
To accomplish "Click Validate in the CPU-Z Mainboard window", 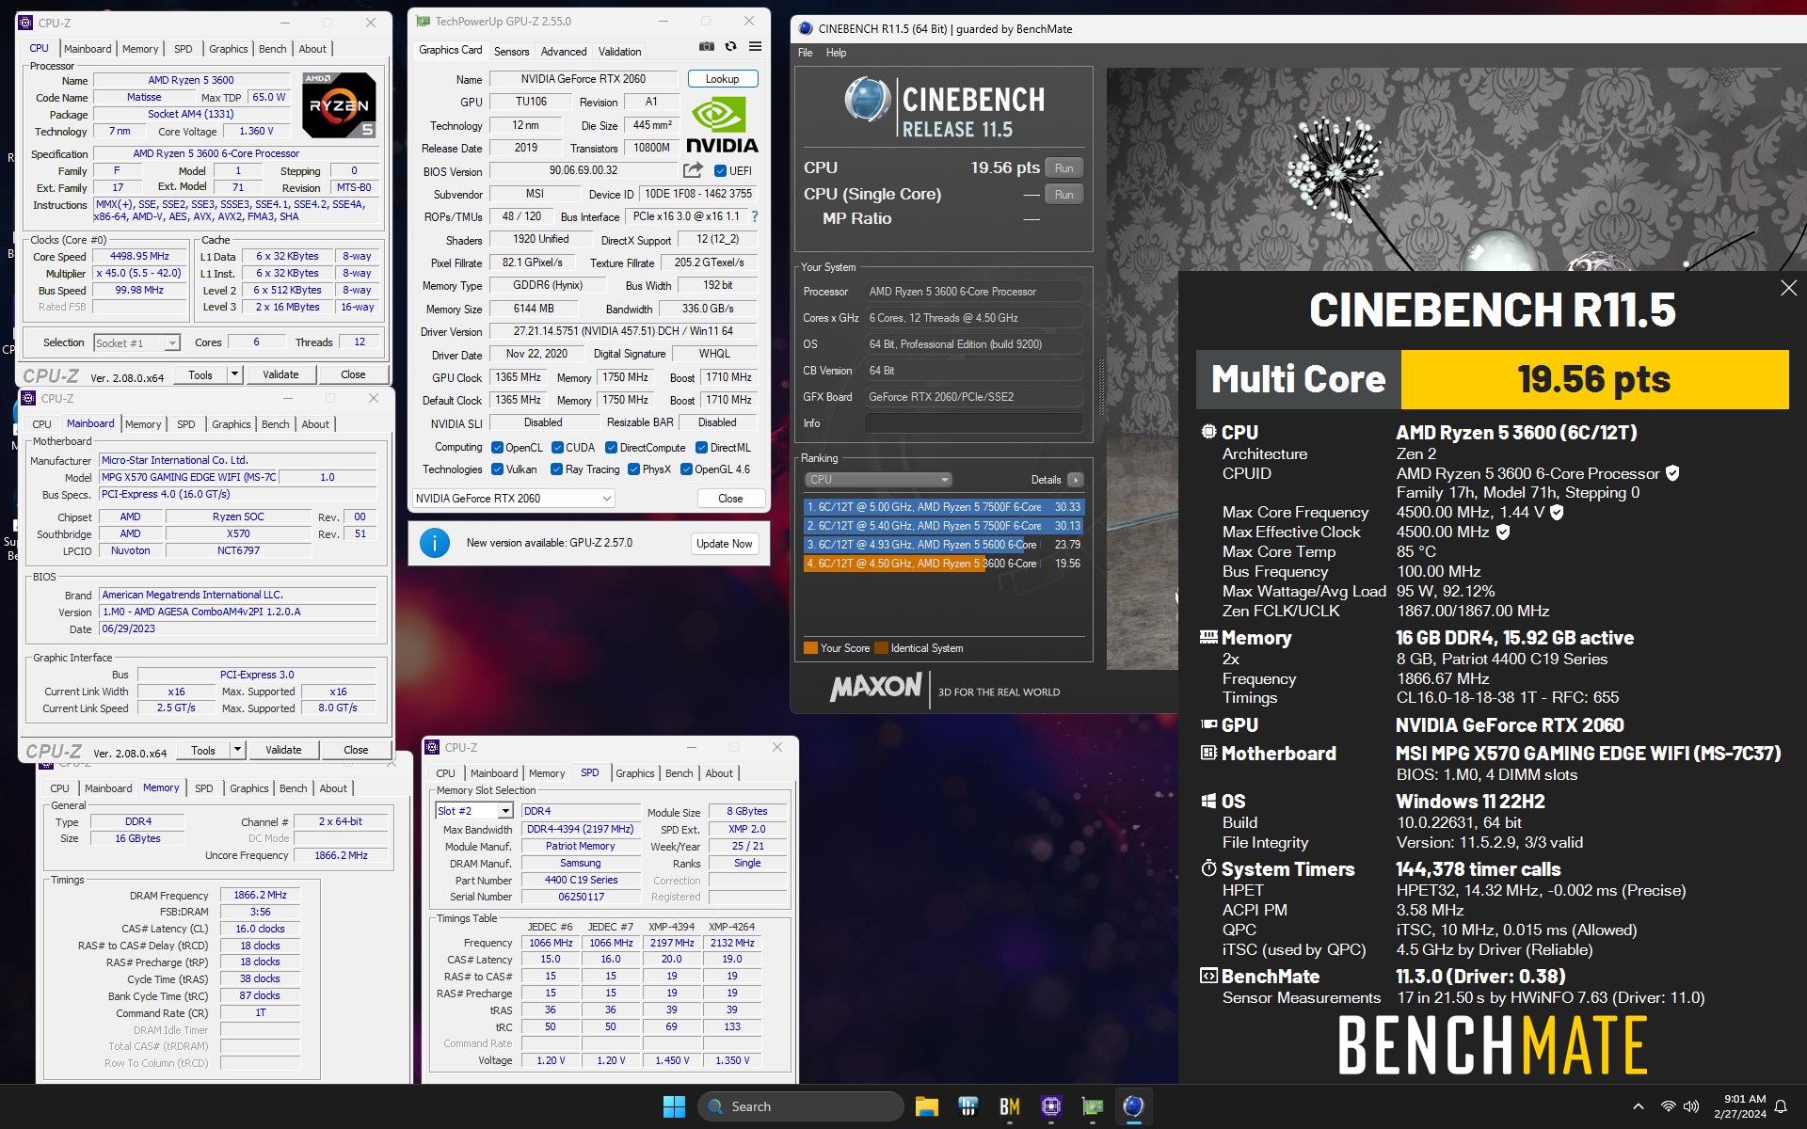I will [x=283, y=750].
